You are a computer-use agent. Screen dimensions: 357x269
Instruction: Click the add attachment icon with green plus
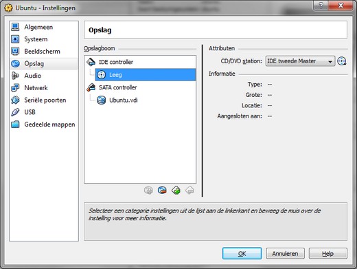point(176,190)
